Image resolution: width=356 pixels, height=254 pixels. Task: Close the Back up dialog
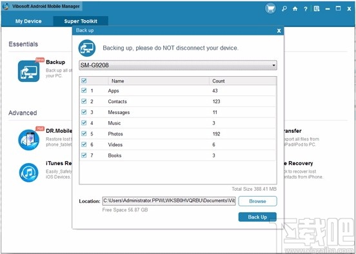pyautogui.click(x=279, y=31)
